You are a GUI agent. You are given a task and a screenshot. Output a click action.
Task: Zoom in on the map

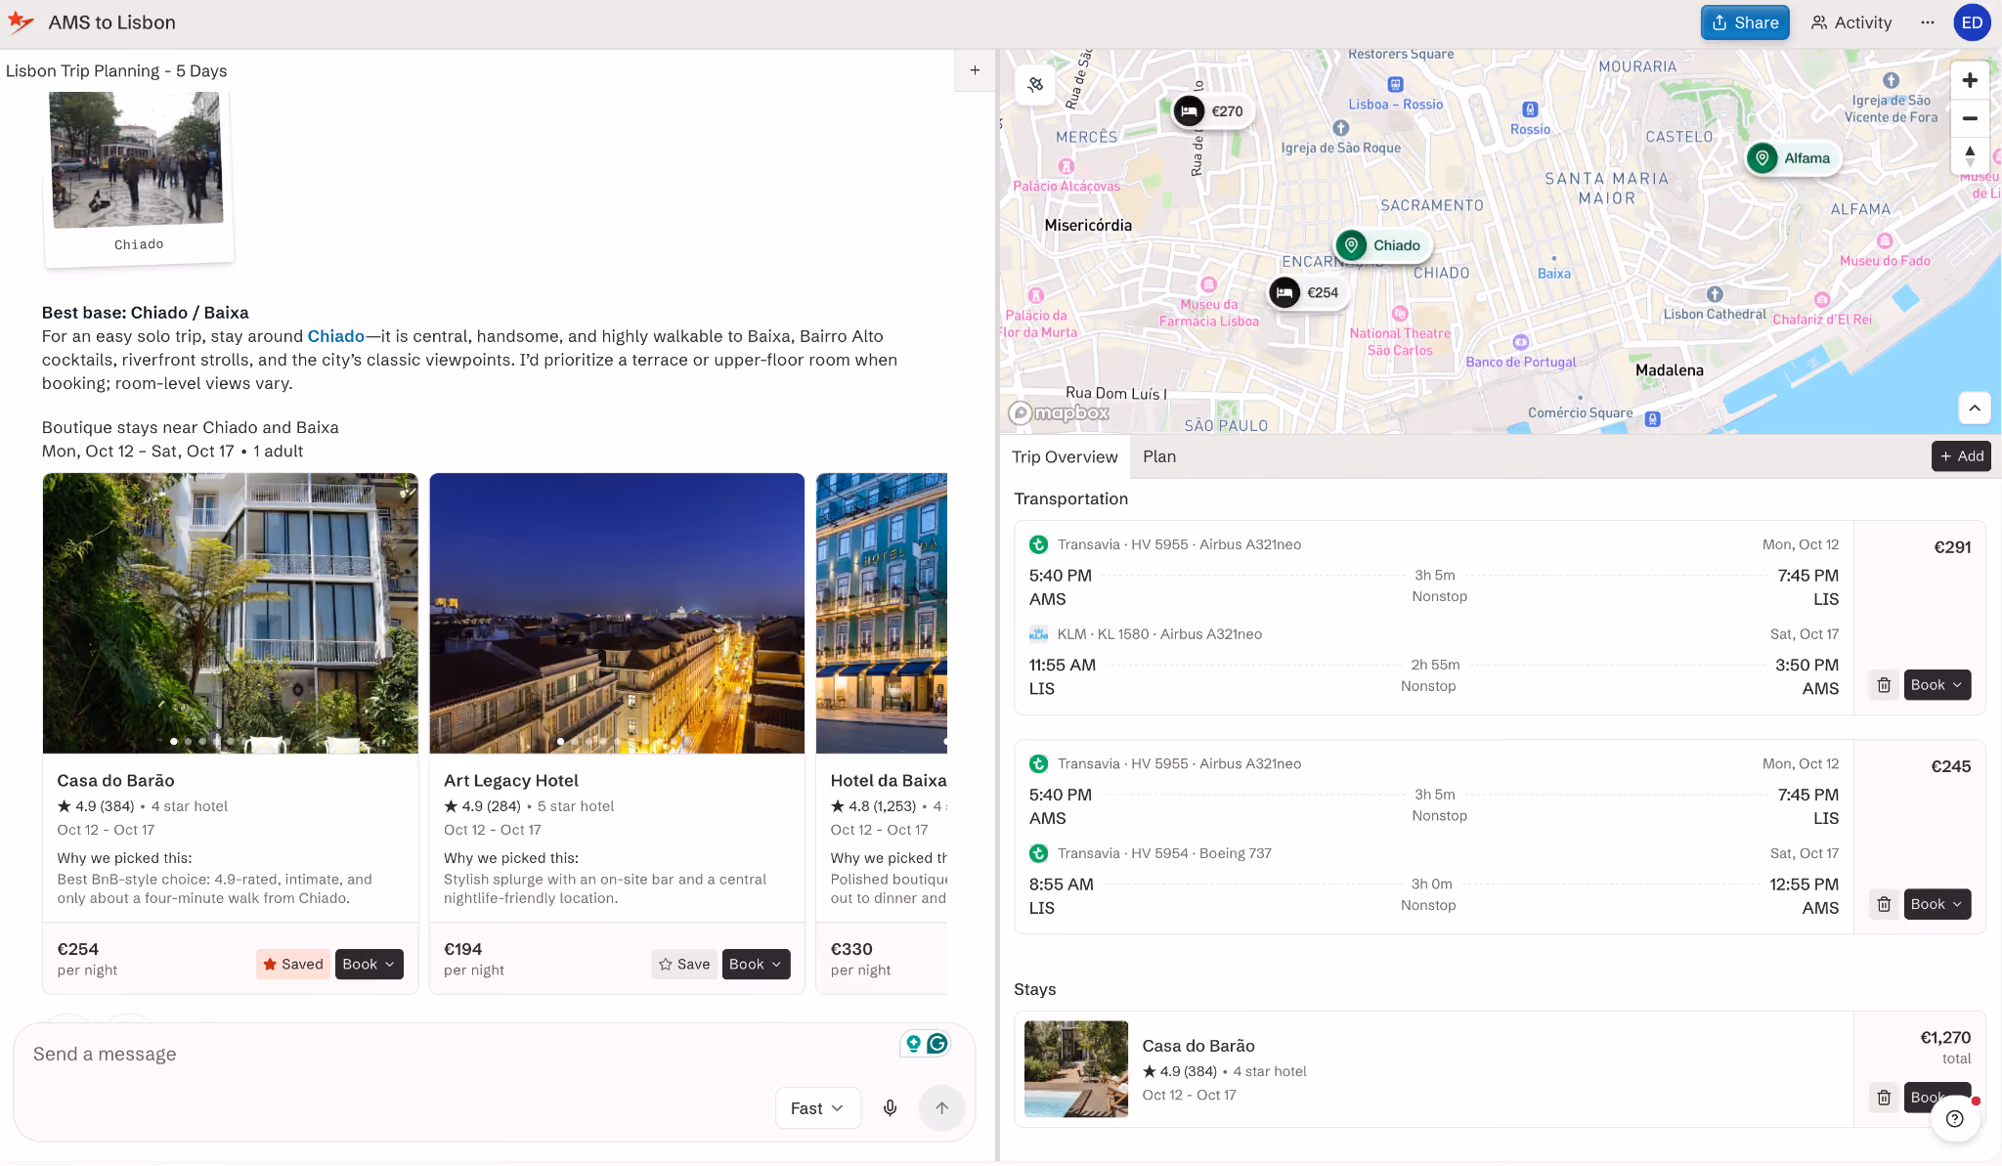pyautogui.click(x=1970, y=80)
